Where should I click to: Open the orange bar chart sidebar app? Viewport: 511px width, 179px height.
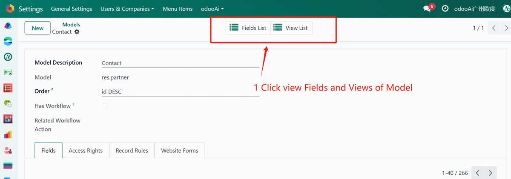[8, 135]
